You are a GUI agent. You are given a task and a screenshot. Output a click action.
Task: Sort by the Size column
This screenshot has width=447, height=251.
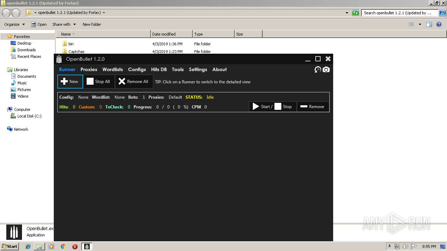point(248,34)
